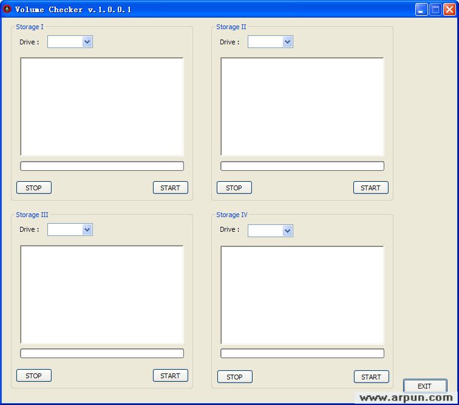The height and width of the screenshot is (405, 459).
Task: Click the Storage III output list box
Action: (x=102, y=295)
